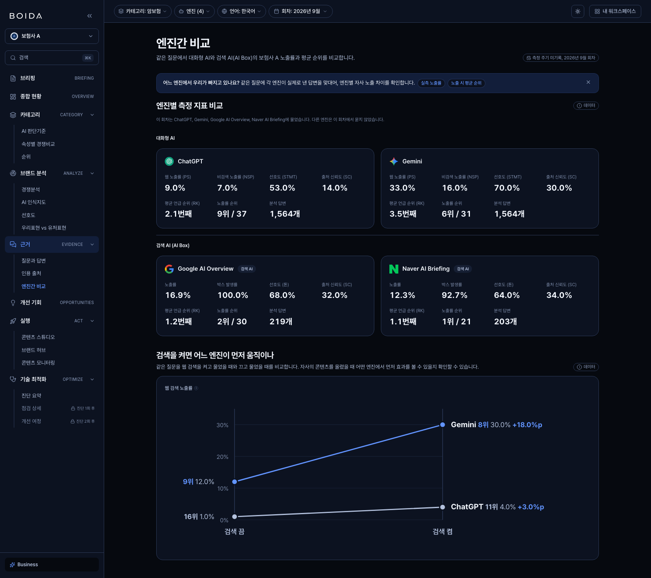The height and width of the screenshot is (578, 651).
Task: Click the Naver N logo icon
Action: [x=394, y=269]
